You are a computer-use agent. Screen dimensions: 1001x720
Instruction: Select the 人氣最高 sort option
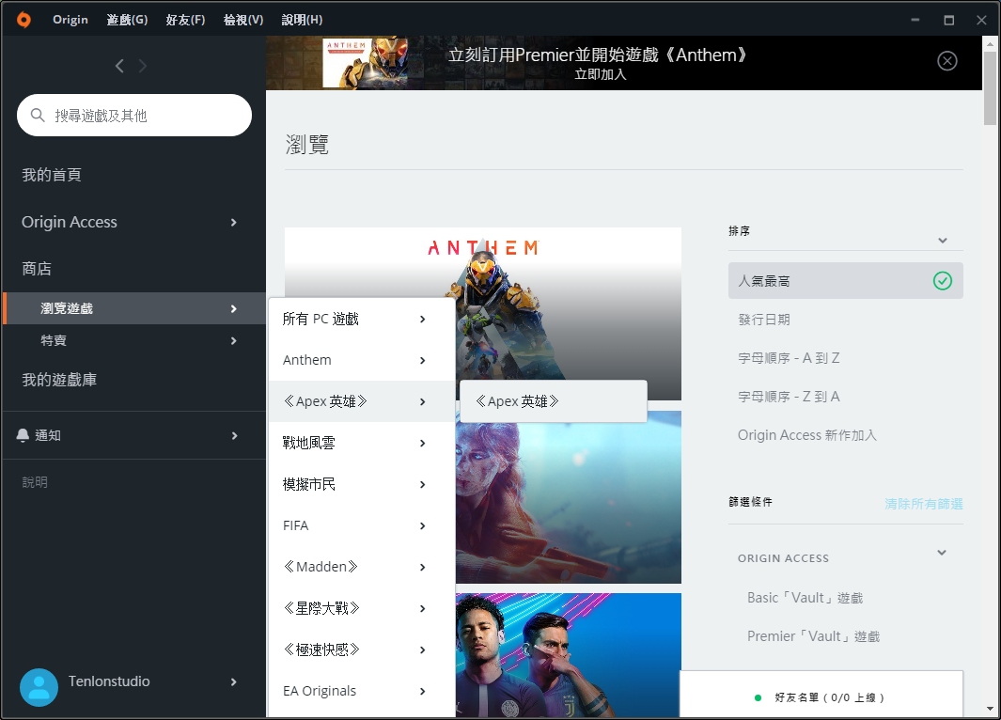(845, 281)
